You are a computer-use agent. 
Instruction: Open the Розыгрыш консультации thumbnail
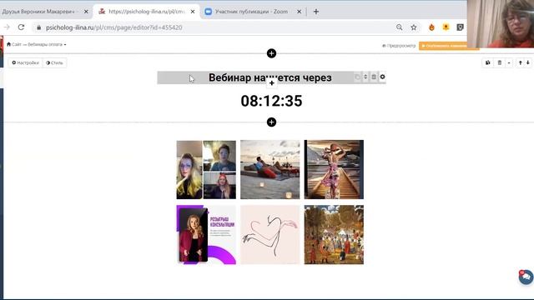[x=206, y=235]
